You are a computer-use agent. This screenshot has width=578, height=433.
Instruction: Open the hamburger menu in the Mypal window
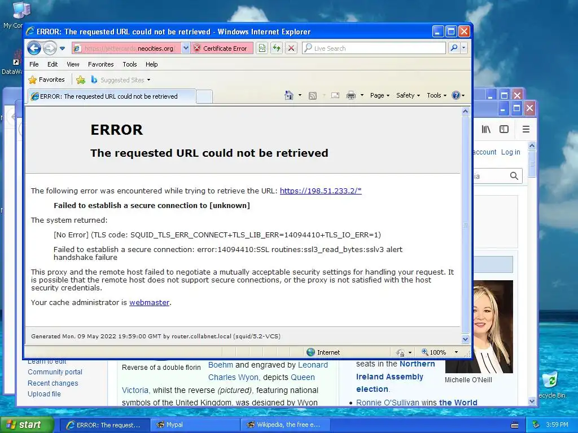(x=526, y=129)
